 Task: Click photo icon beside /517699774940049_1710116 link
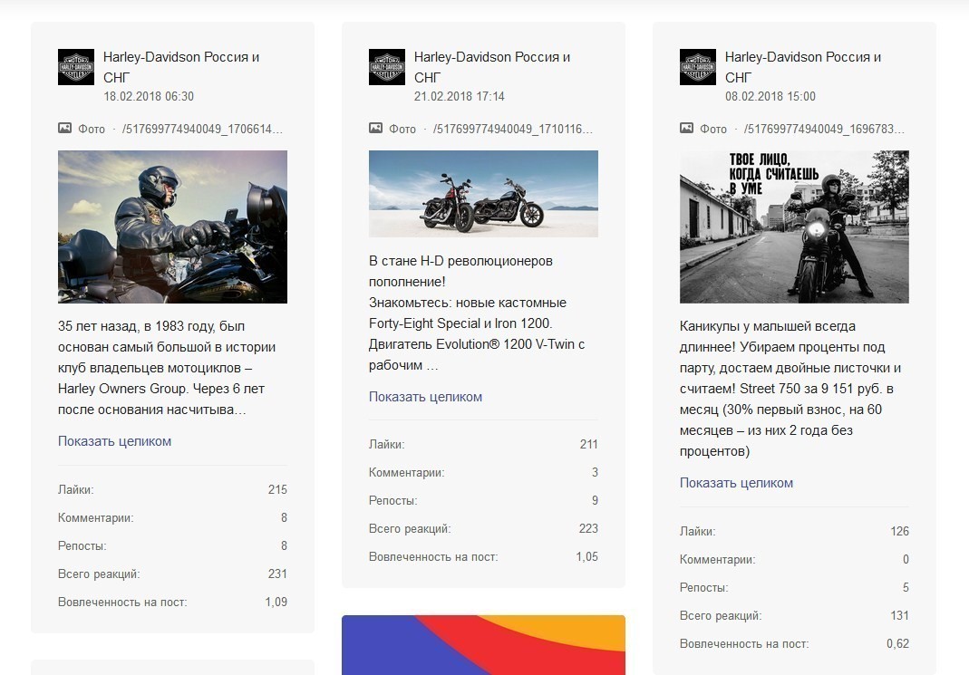376,129
